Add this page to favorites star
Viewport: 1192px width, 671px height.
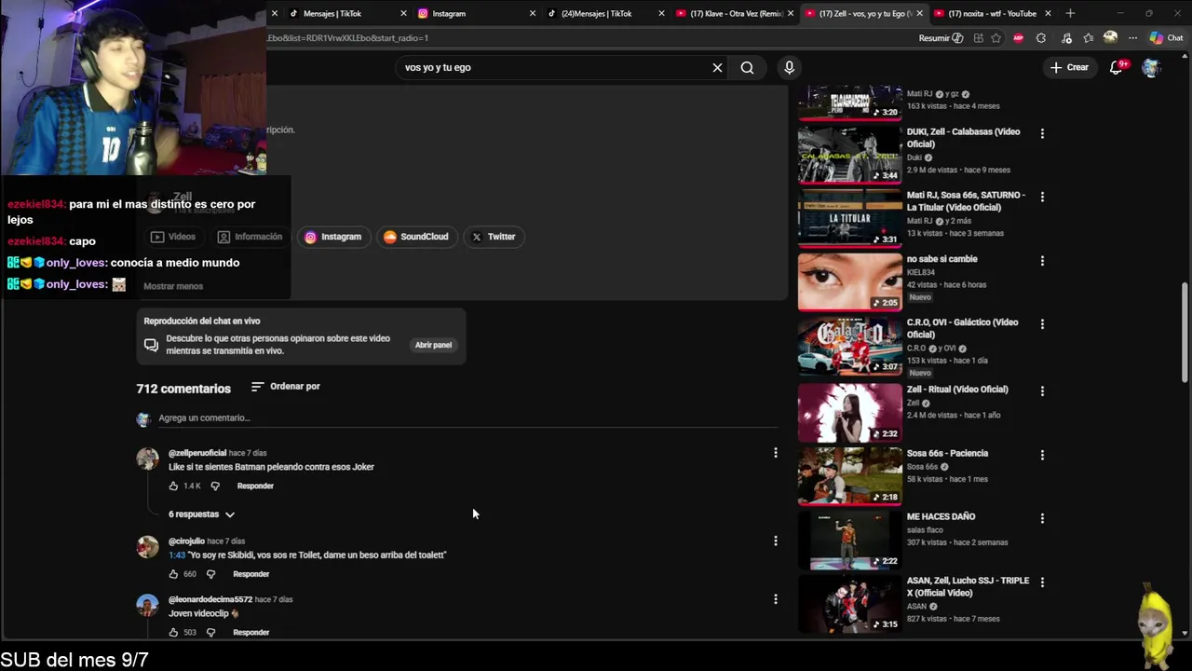pos(996,38)
